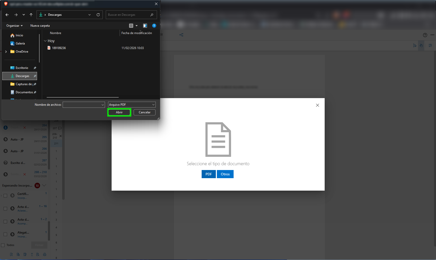This screenshot has width=436, height=260.
Task: Click the Buscar en Descargas search field
Action: point(129,15)
